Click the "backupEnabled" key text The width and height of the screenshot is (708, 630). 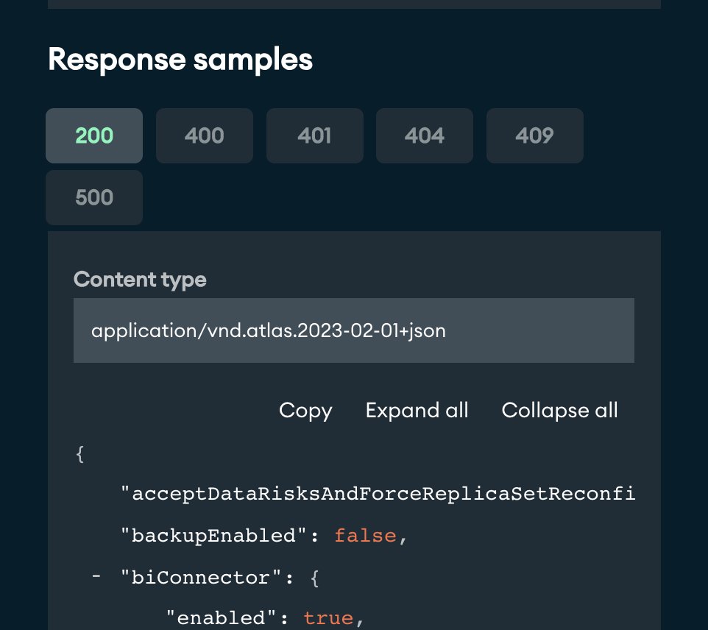tap(213, 536)
